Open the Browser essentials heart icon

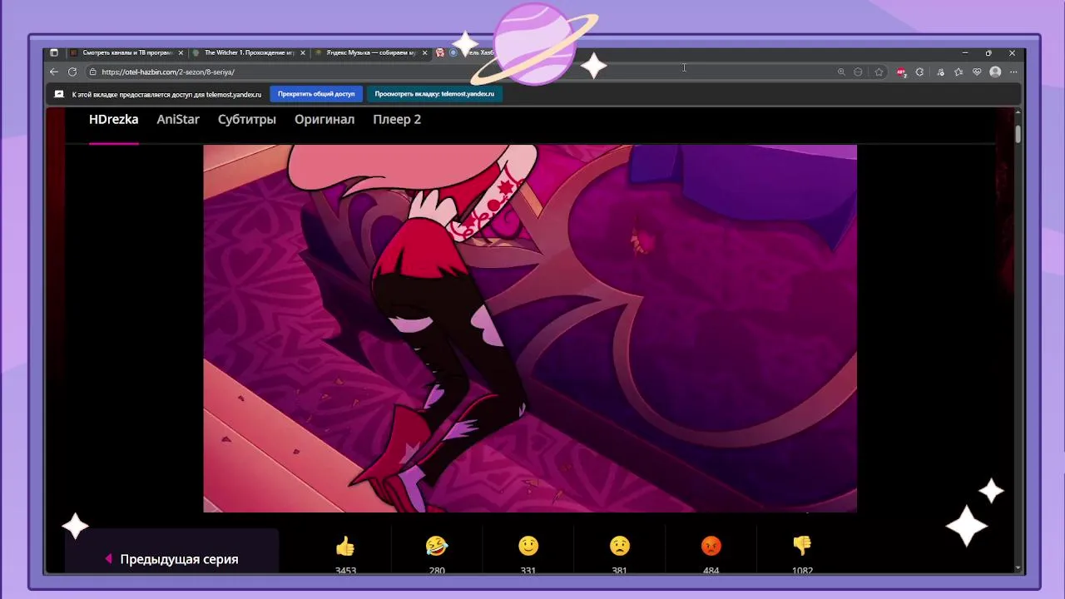click(977, 72)
